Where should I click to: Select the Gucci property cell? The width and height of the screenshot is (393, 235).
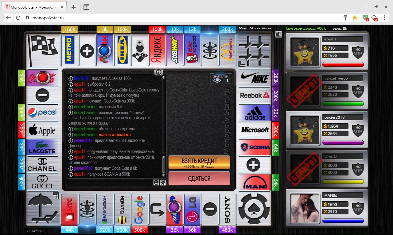pos(42,182)
